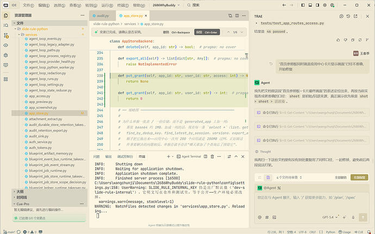The image size is (375, 234).
Task: Click the @ mention icon in chat input
Action: pyautogui.click(x=260, y=217)
